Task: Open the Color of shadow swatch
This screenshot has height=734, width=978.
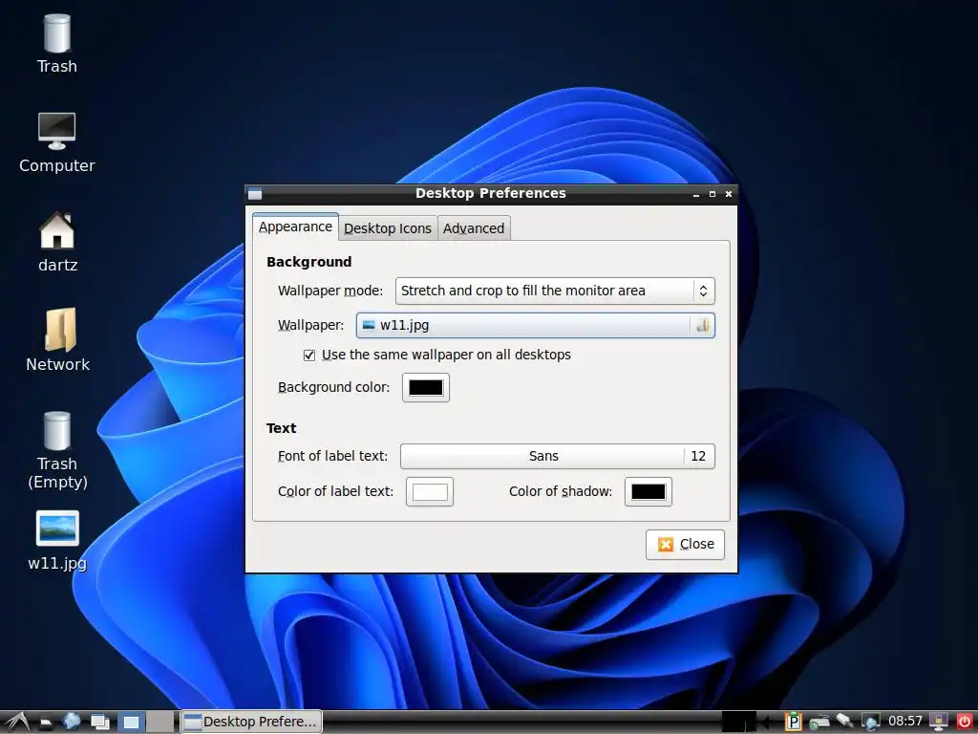Action: (x=648, y=492)
